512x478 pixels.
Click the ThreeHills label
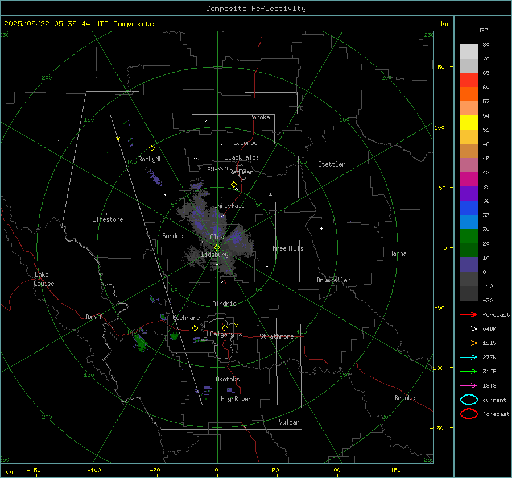[286, 248]
